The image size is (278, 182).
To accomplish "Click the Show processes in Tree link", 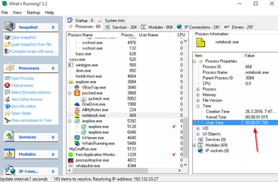I will [x=31, y=120].
